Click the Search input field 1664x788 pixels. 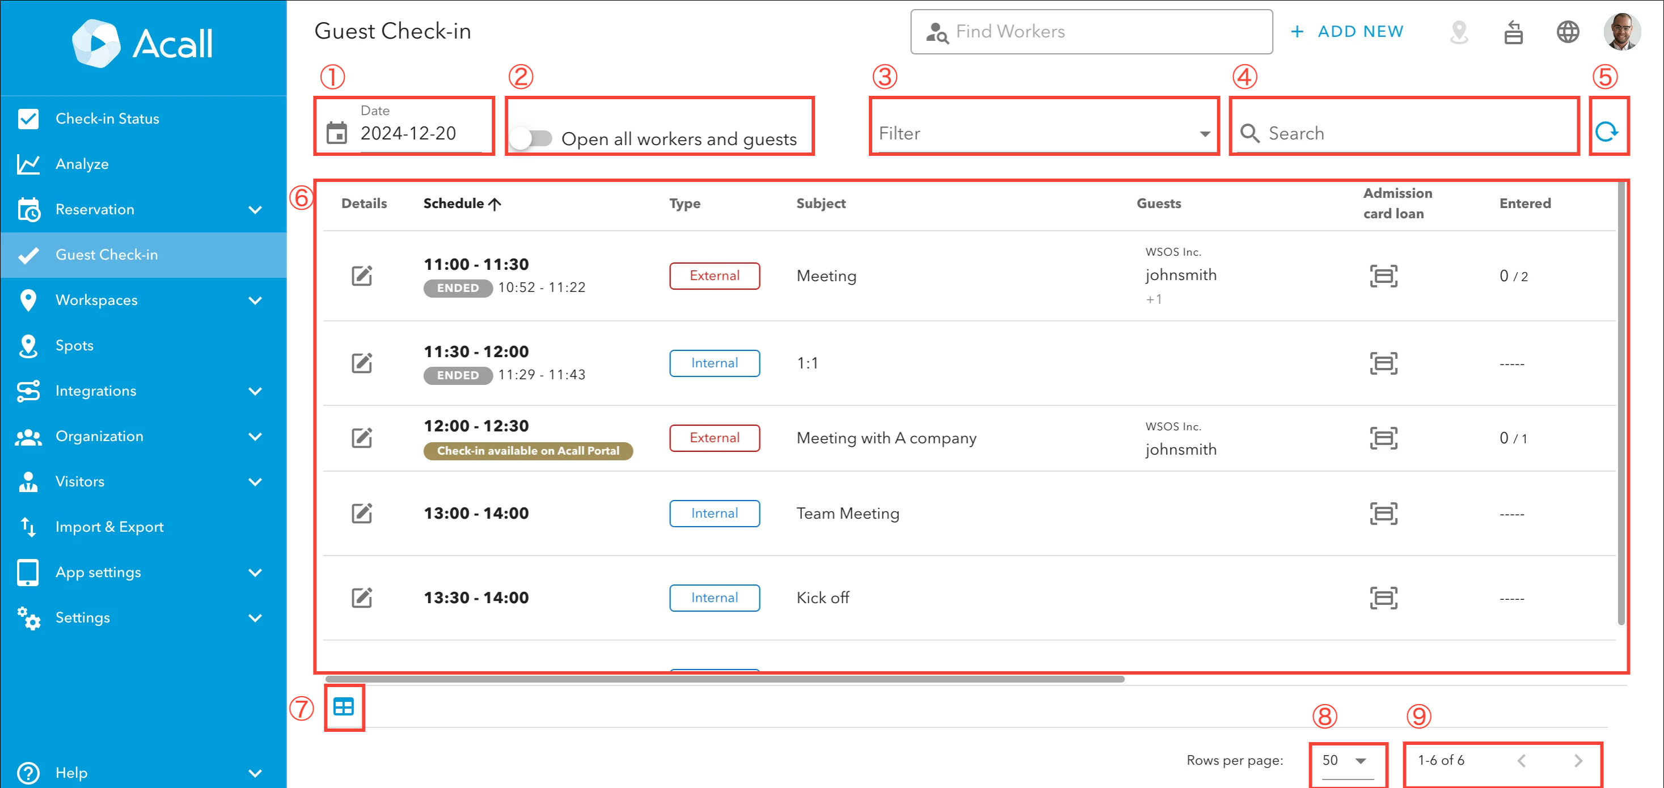[x=1404, y=133]
